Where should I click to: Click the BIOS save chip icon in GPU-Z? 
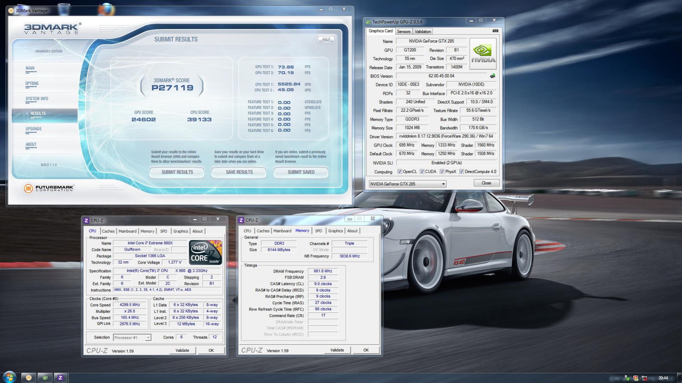point(493,76)
